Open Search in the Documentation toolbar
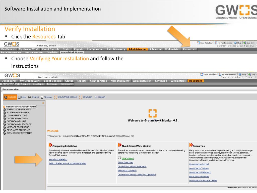Viewport: 257px width, 193px height. click(x=33, y=97)
